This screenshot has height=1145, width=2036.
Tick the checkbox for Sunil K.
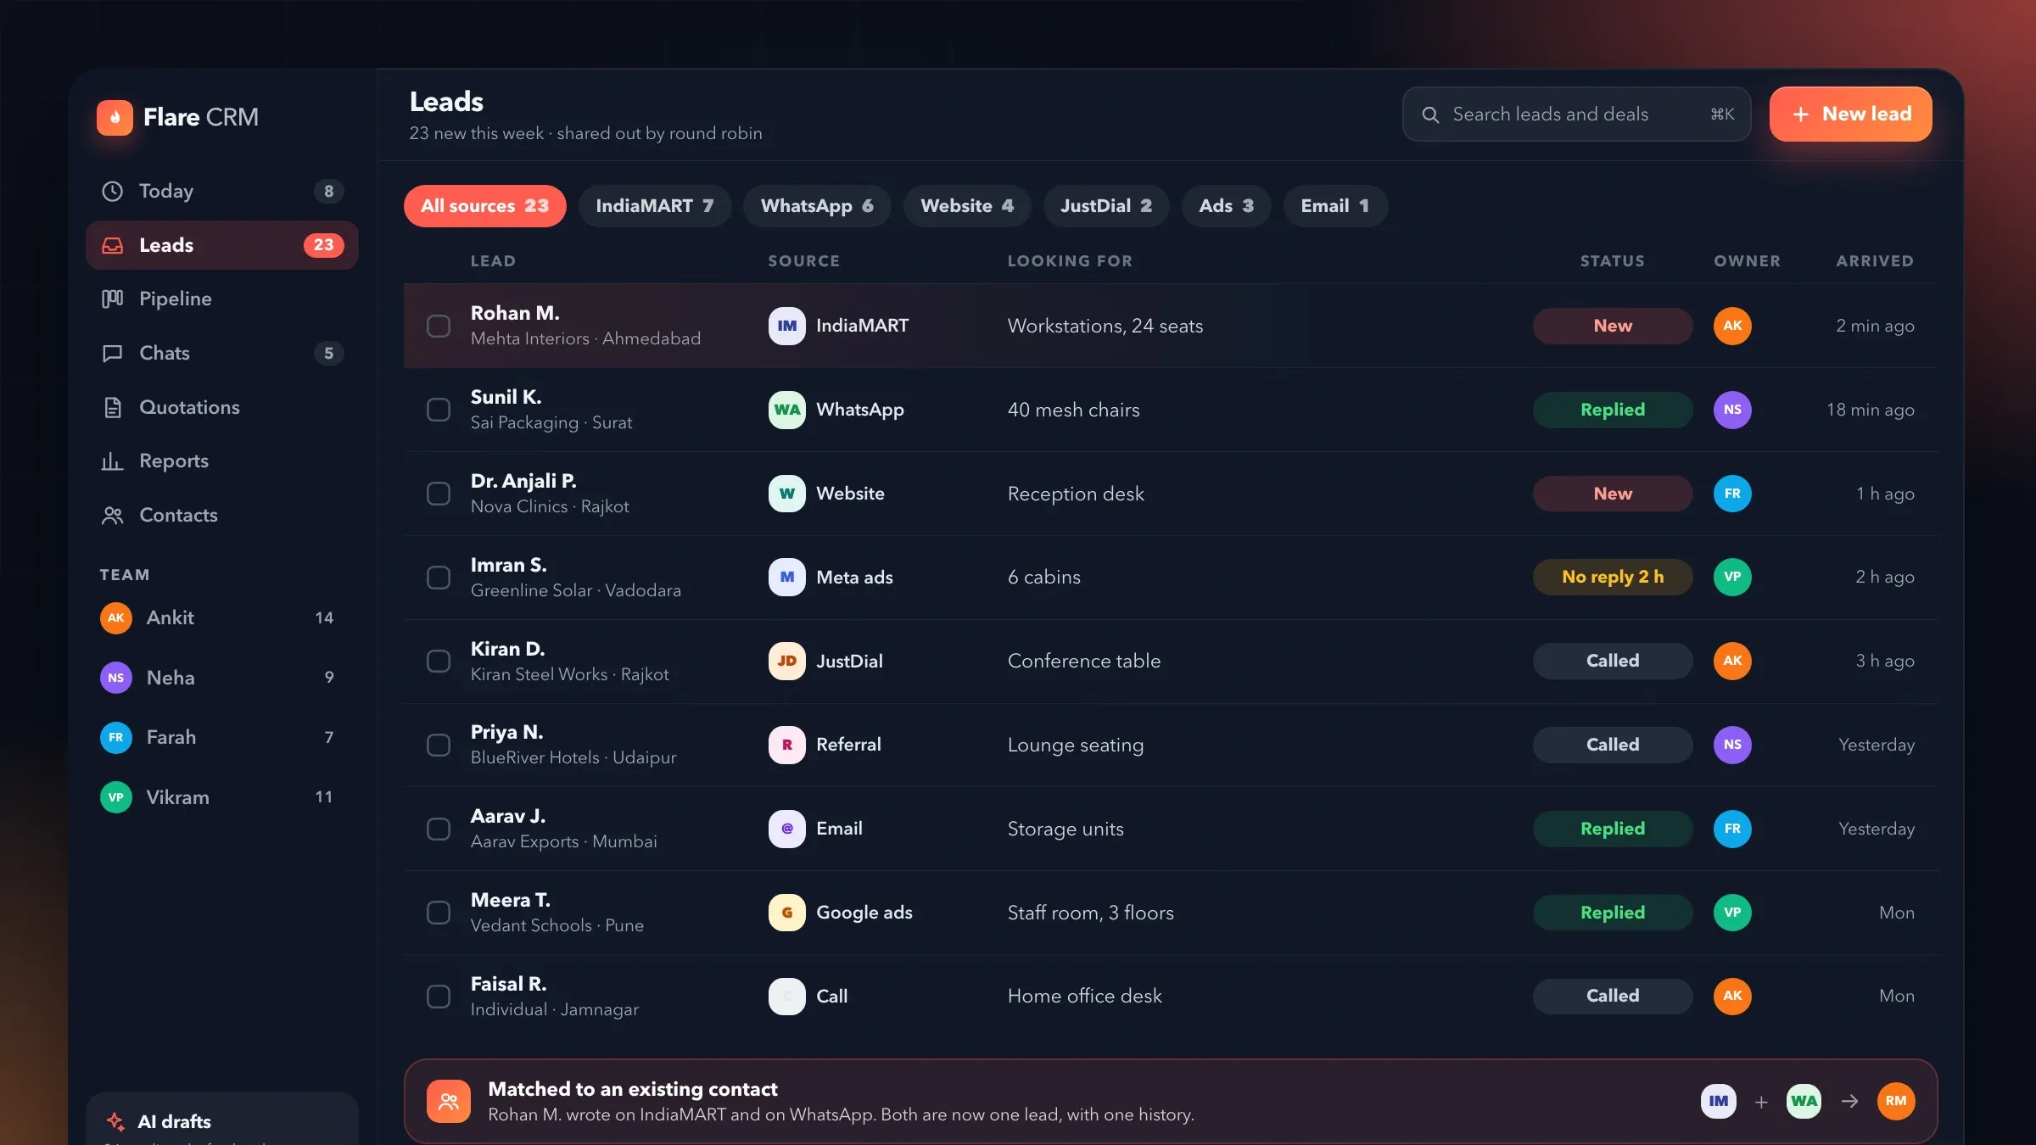pos(439,410)
